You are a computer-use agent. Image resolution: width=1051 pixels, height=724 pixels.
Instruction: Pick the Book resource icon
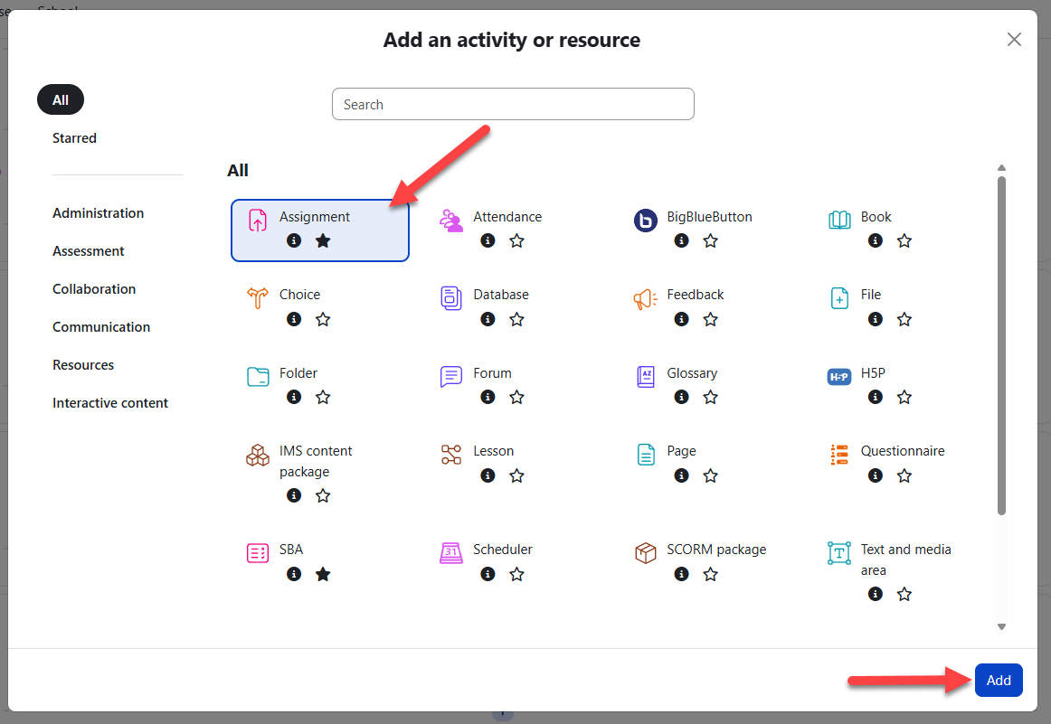(839, 220)
